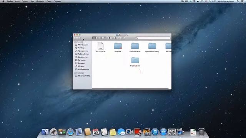Open Reminders from the Dock
The width and height of the screenshot is (246, 138).
pyautogui.click(x=104, y=132)
